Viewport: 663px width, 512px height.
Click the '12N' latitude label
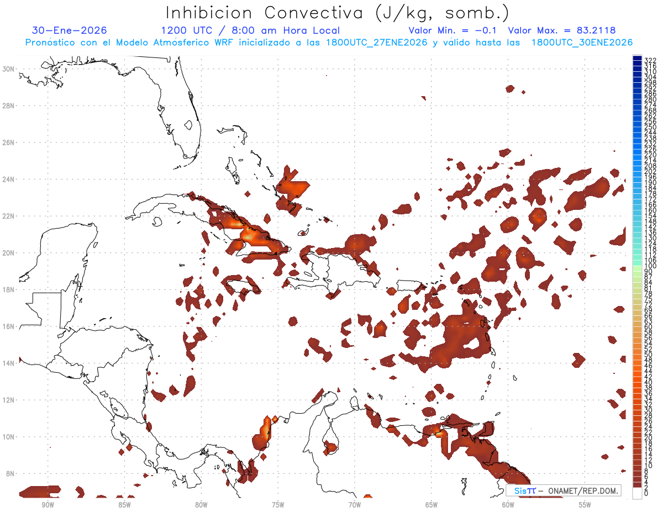point(9,400)
